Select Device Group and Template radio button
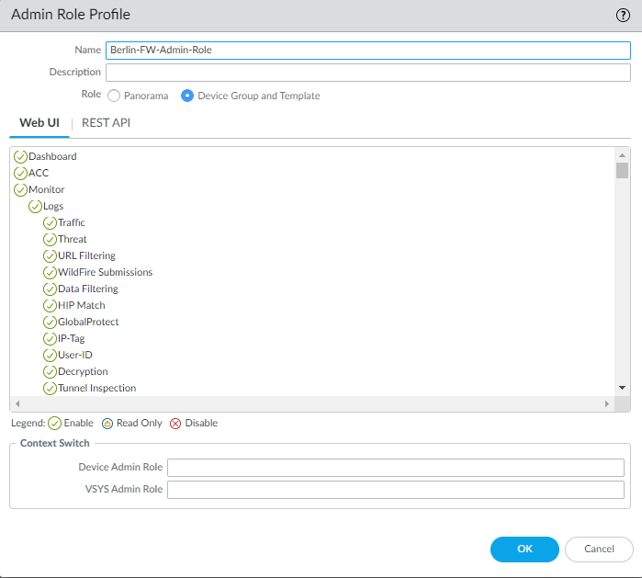This screenshot has width=642, height=578. click(187, 96)
